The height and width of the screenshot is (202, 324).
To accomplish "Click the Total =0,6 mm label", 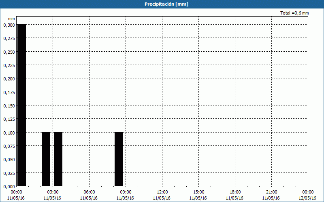I will pyautogui.click(x=294, y=13).
